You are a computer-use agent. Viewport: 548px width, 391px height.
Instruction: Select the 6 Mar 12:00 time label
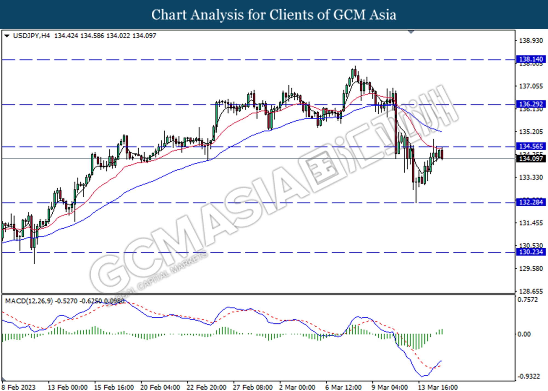[344, 387]
